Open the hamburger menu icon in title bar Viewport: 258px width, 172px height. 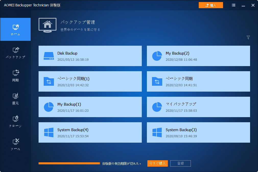point(233,5)
